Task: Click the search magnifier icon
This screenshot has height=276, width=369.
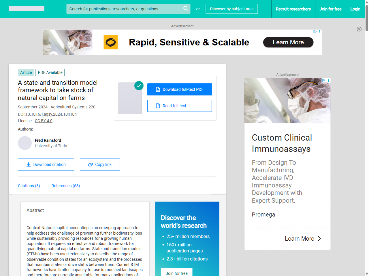Action: pyautogui.click(x=186, y=9)
